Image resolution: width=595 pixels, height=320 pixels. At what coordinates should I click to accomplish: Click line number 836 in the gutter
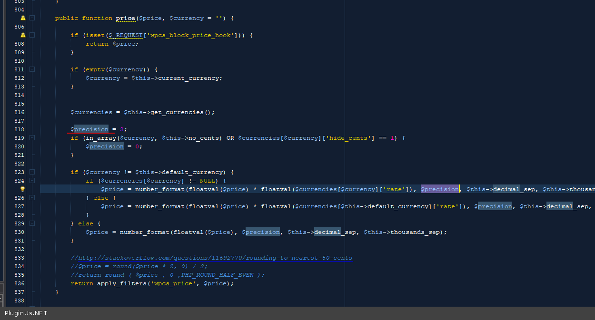[x=19, y=283]
